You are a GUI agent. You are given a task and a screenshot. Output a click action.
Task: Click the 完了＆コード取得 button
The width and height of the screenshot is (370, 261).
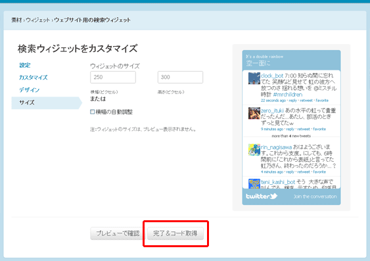pos(175,233)
